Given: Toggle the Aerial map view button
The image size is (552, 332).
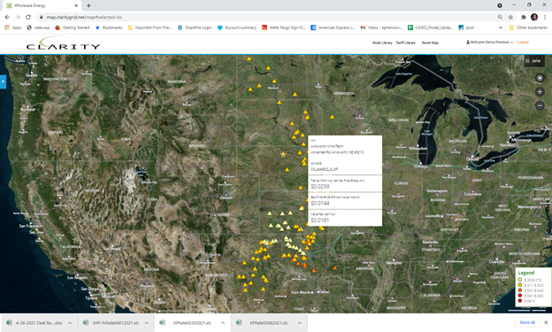Looking at the screenshot, I should tap(534, 61).
